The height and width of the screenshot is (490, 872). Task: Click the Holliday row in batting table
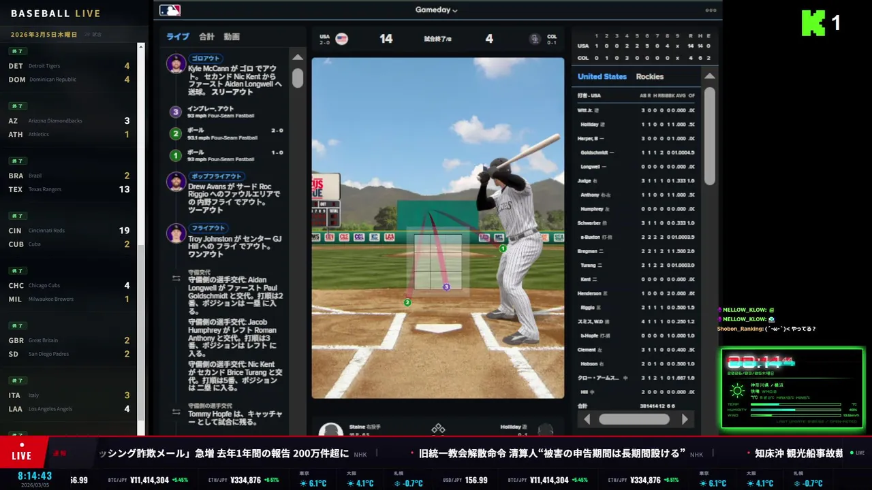coord(636,125)
